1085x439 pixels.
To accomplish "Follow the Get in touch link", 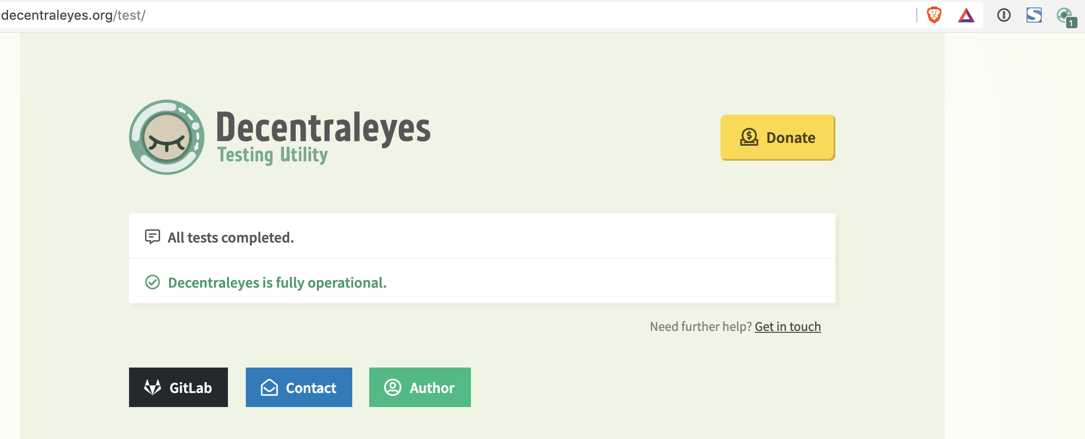I will point(788,327).
